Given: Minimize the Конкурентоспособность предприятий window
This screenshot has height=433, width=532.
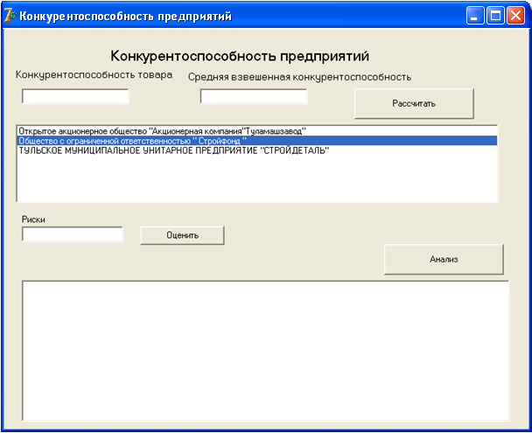Looking at the screenshot, I should tap(475, 16).
